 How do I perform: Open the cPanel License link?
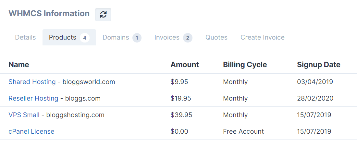pyautogui.click(x=31, y=131)
